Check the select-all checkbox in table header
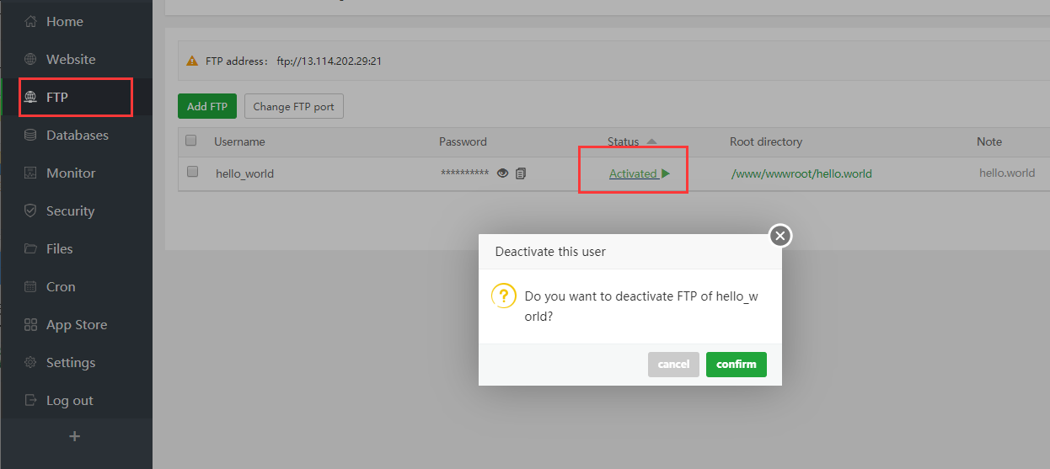1050x469 pixels. (x=191, y=141)
